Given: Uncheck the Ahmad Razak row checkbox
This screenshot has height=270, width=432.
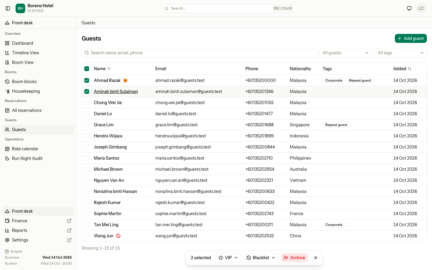Looking at the screenshot, I should (87, 80).
